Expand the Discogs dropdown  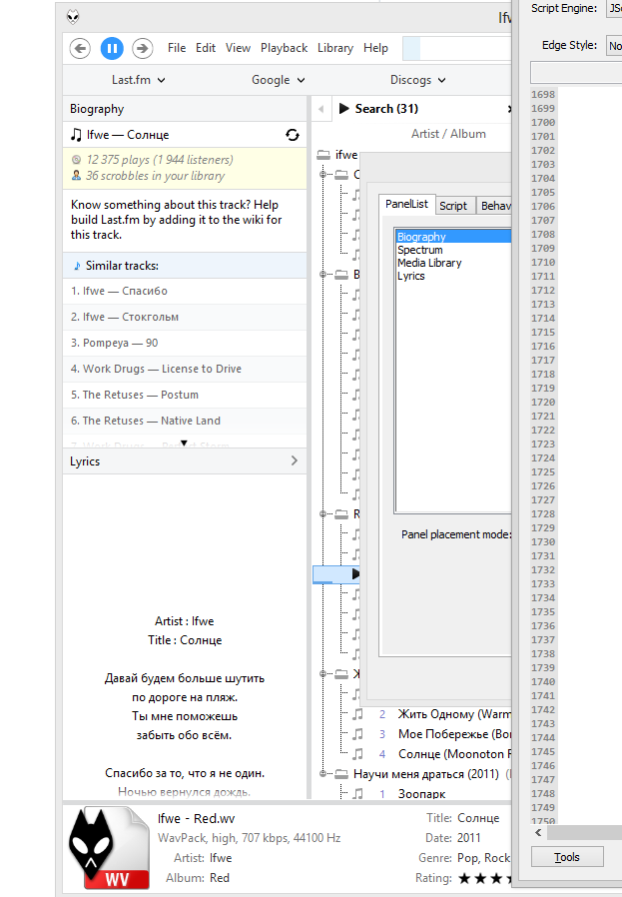(418, 80)
